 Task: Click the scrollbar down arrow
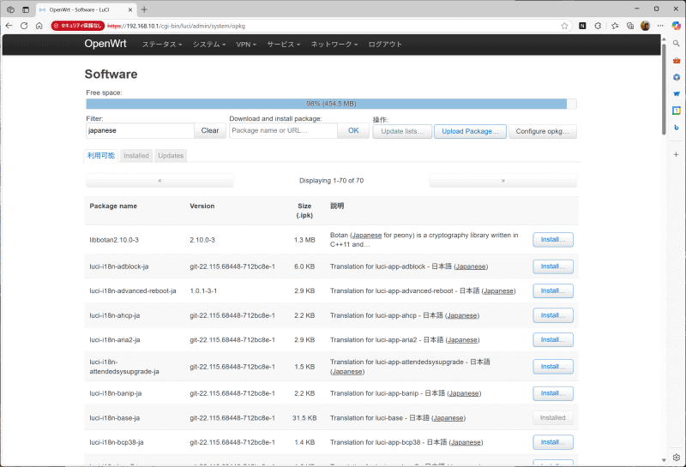click(x=664, y=460)
